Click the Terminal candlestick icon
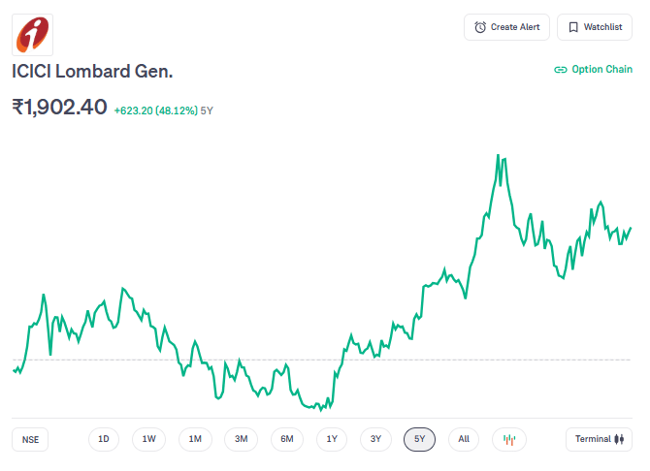Screen dimensions: 650x471 coord(619,439)
